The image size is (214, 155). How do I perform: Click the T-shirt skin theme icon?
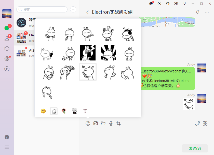(167, 4)
